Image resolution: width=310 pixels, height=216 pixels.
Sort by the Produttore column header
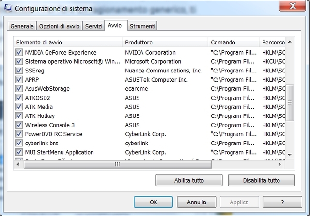[x=165, y=42]
